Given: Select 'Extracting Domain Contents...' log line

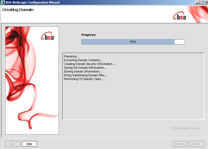Looking at the screenshot, I should [83, 60].
